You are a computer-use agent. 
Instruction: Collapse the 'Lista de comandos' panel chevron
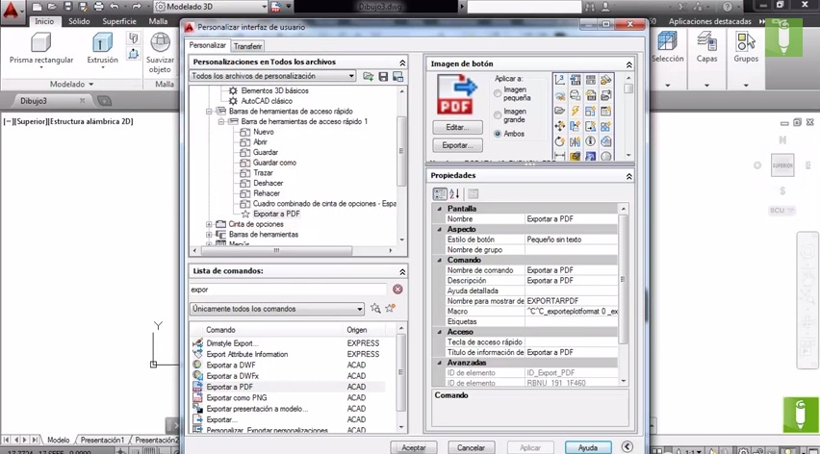tap(402, 271)
